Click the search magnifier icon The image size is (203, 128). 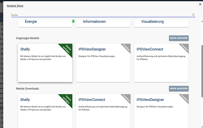point(193,15)
